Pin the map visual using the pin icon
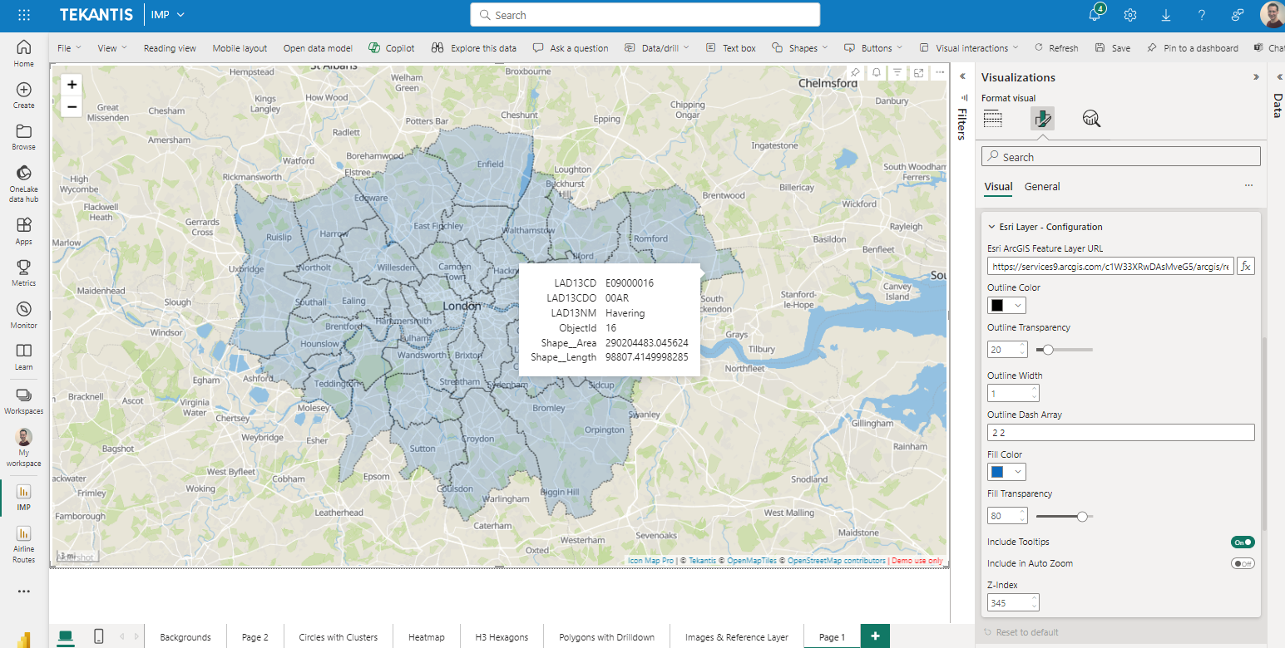 point(855,73)
